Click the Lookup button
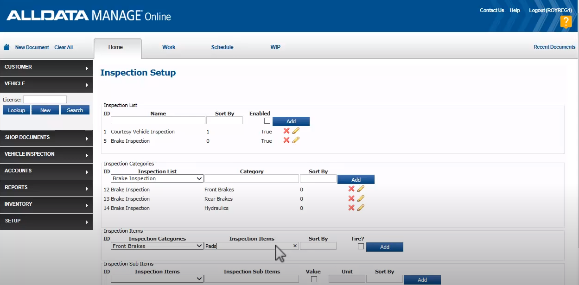This screenshot has height=285, width=579. 17,110
